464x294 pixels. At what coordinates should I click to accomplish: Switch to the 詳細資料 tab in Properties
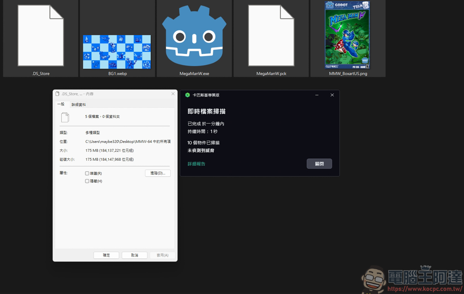click(x=78, y=105)
